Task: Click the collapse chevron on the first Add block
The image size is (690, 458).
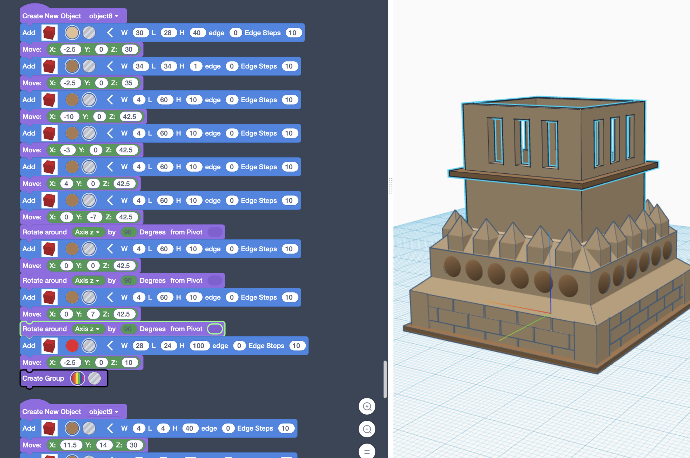Action: 110,32
